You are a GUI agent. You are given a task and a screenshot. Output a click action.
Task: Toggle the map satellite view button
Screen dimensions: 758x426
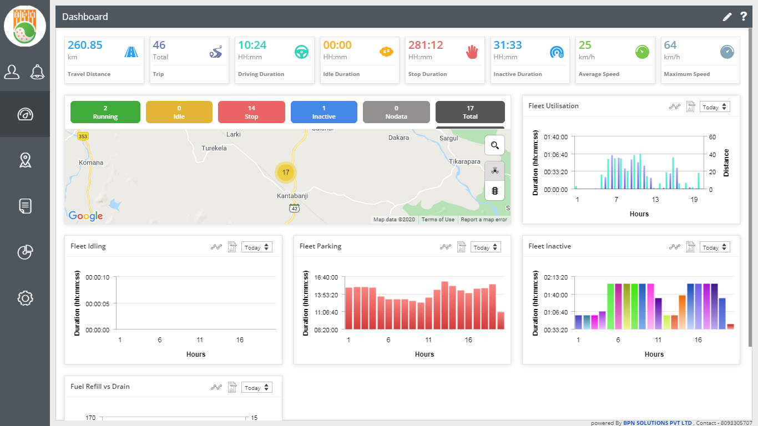tap(494, 171)
